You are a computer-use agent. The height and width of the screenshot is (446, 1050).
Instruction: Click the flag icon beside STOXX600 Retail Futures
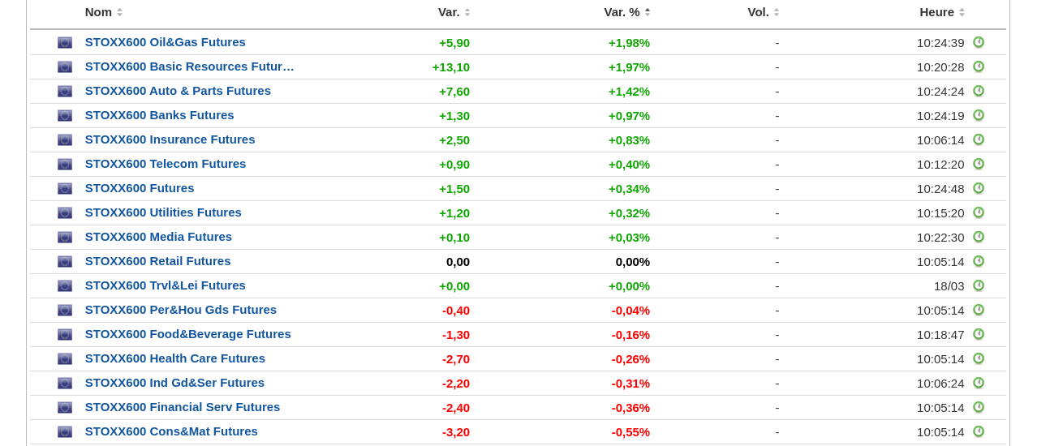(65, 262)
